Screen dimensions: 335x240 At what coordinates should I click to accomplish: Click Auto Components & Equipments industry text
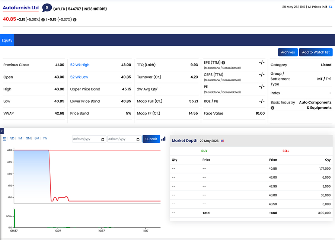(x=315, y=105)
